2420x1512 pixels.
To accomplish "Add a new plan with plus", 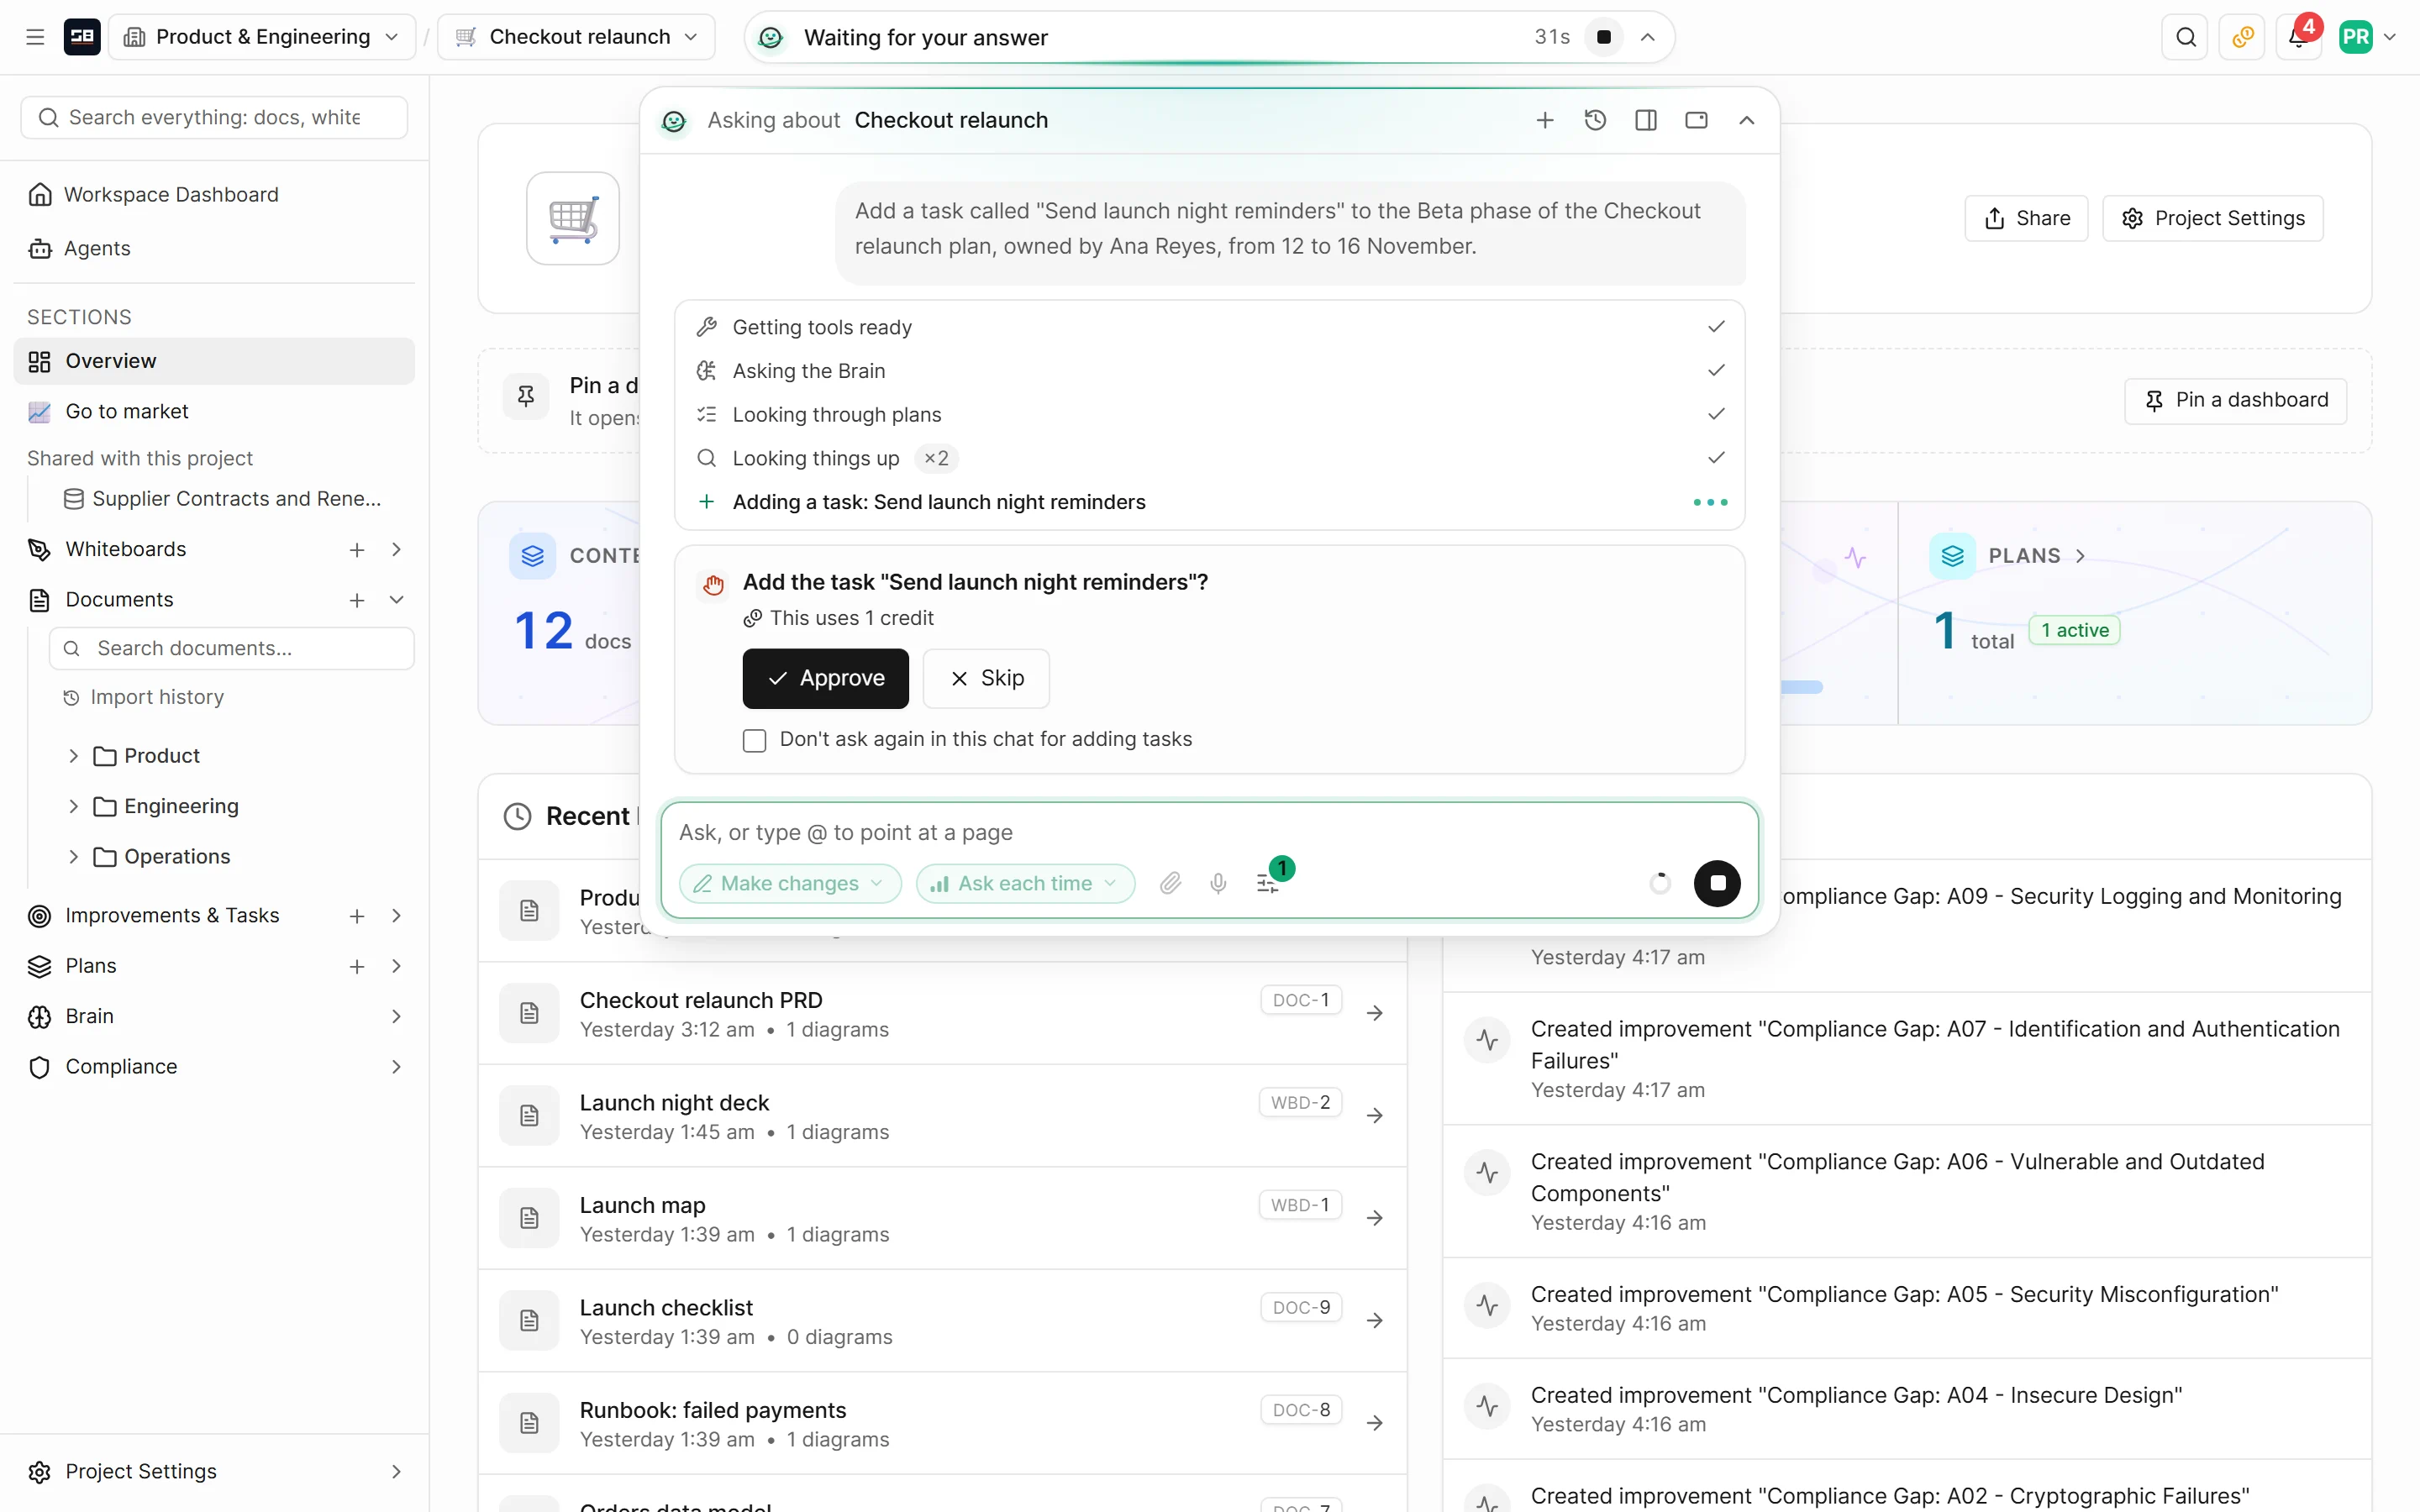I will pyautogui.click(x=357, y=966).
